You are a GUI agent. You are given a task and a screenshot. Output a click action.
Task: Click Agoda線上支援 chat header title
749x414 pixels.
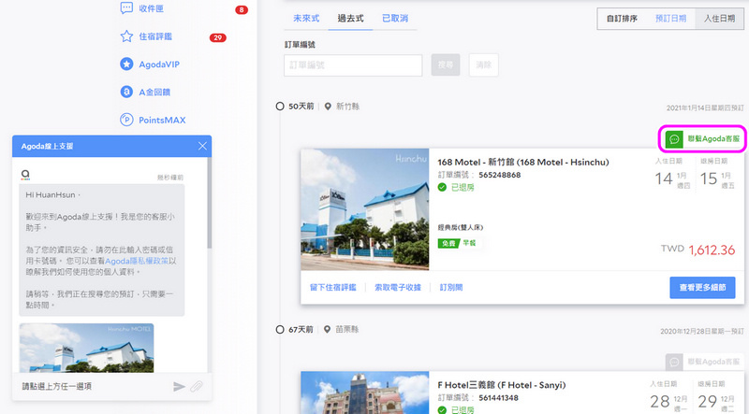[x=47, y=146]
